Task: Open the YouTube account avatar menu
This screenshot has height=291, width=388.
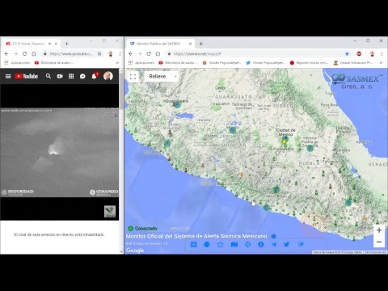Action: (x=108, y=76)
